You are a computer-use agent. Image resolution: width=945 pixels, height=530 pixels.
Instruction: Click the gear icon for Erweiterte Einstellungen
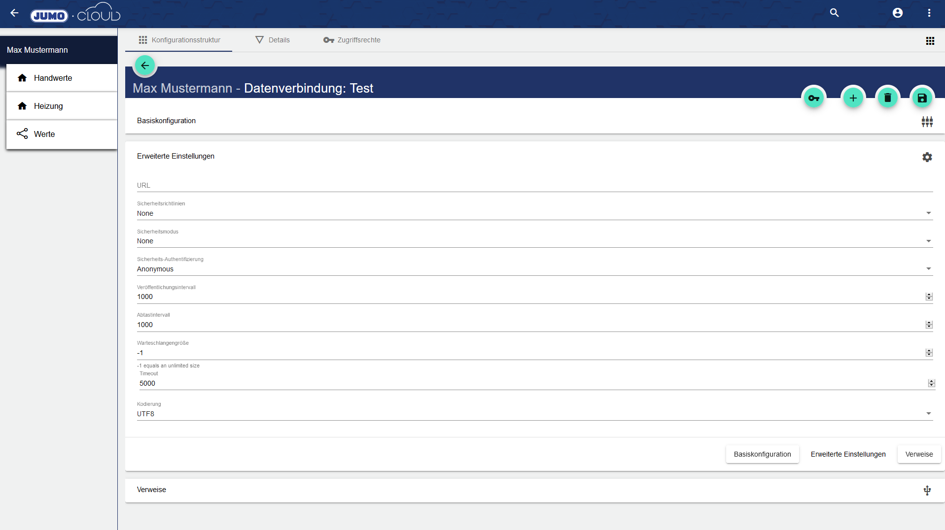click(x=927, y=157)
